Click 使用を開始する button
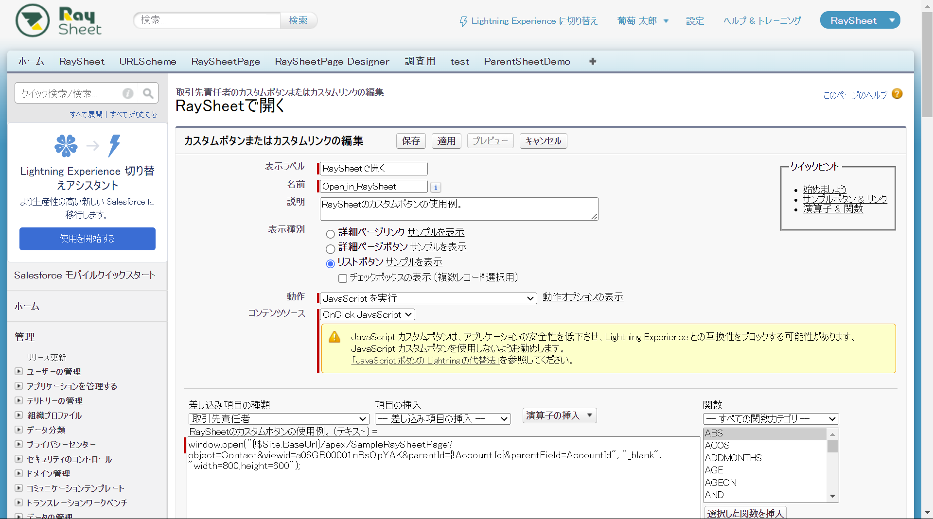Viewport: 933px width, 519px height. [88, 239]
